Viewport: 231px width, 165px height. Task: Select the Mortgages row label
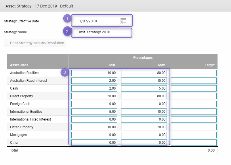[x=18, y=135]
